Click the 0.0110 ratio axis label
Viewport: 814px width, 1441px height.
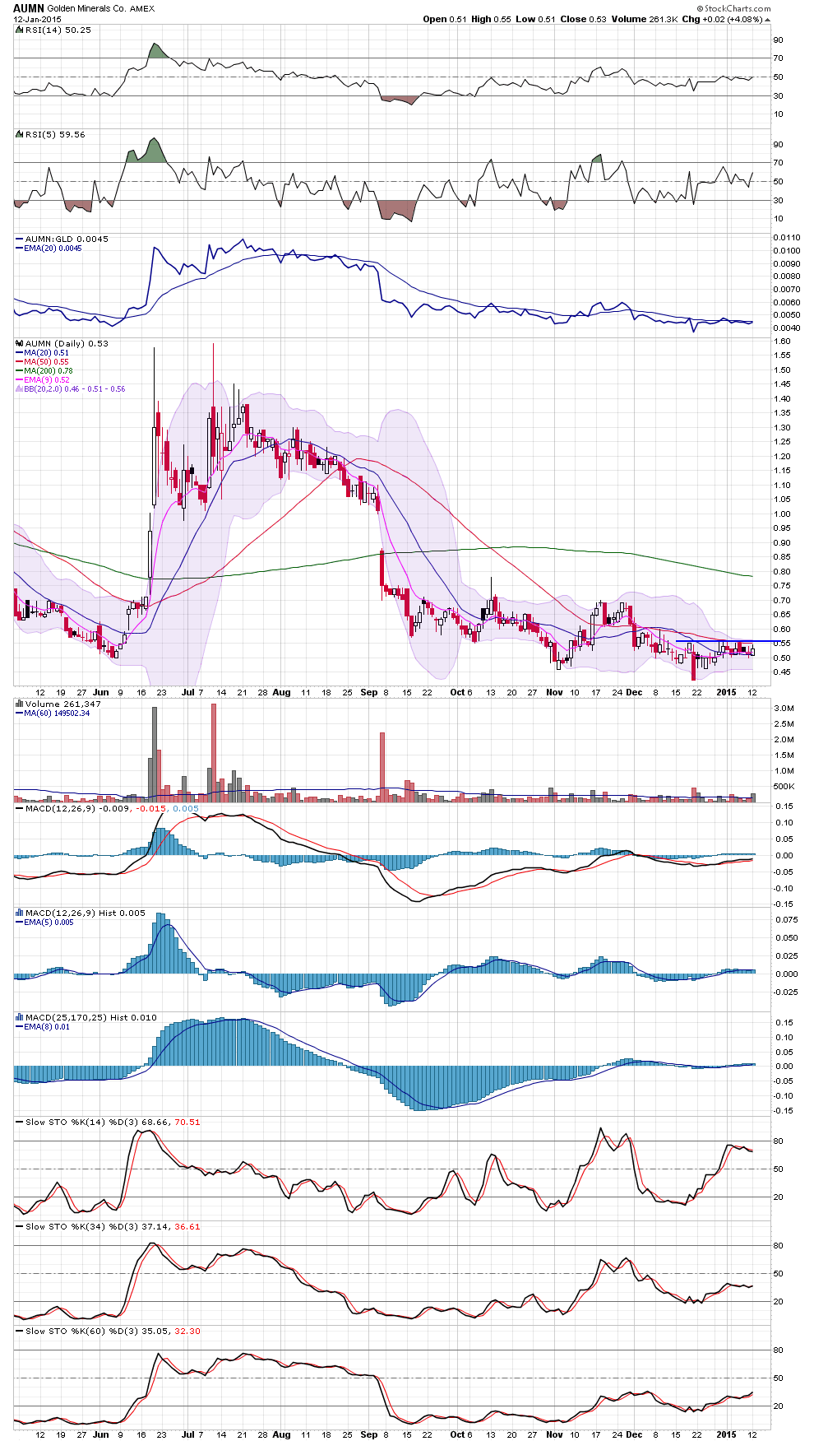(x=786, y=238)
